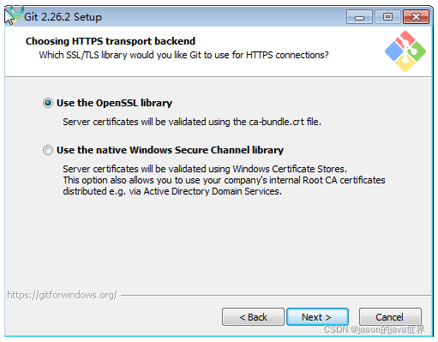Screen dimensions: 438x342
Task: Open the https://gitforwindows.org/ link
Action: pos(62,295)
